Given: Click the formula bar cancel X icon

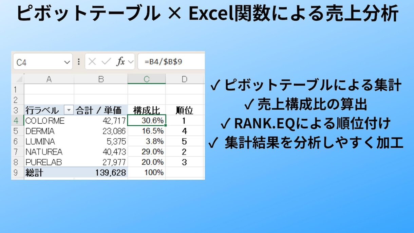Looking at the screenshot, I should click(92, 62).
